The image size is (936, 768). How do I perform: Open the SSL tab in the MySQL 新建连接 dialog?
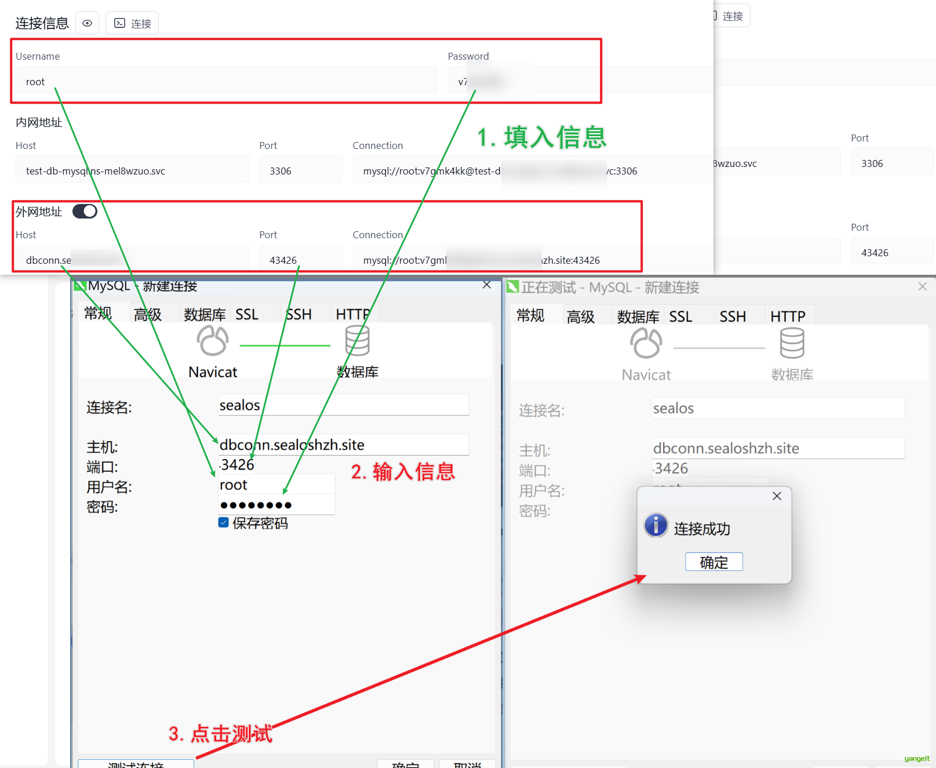247,314
